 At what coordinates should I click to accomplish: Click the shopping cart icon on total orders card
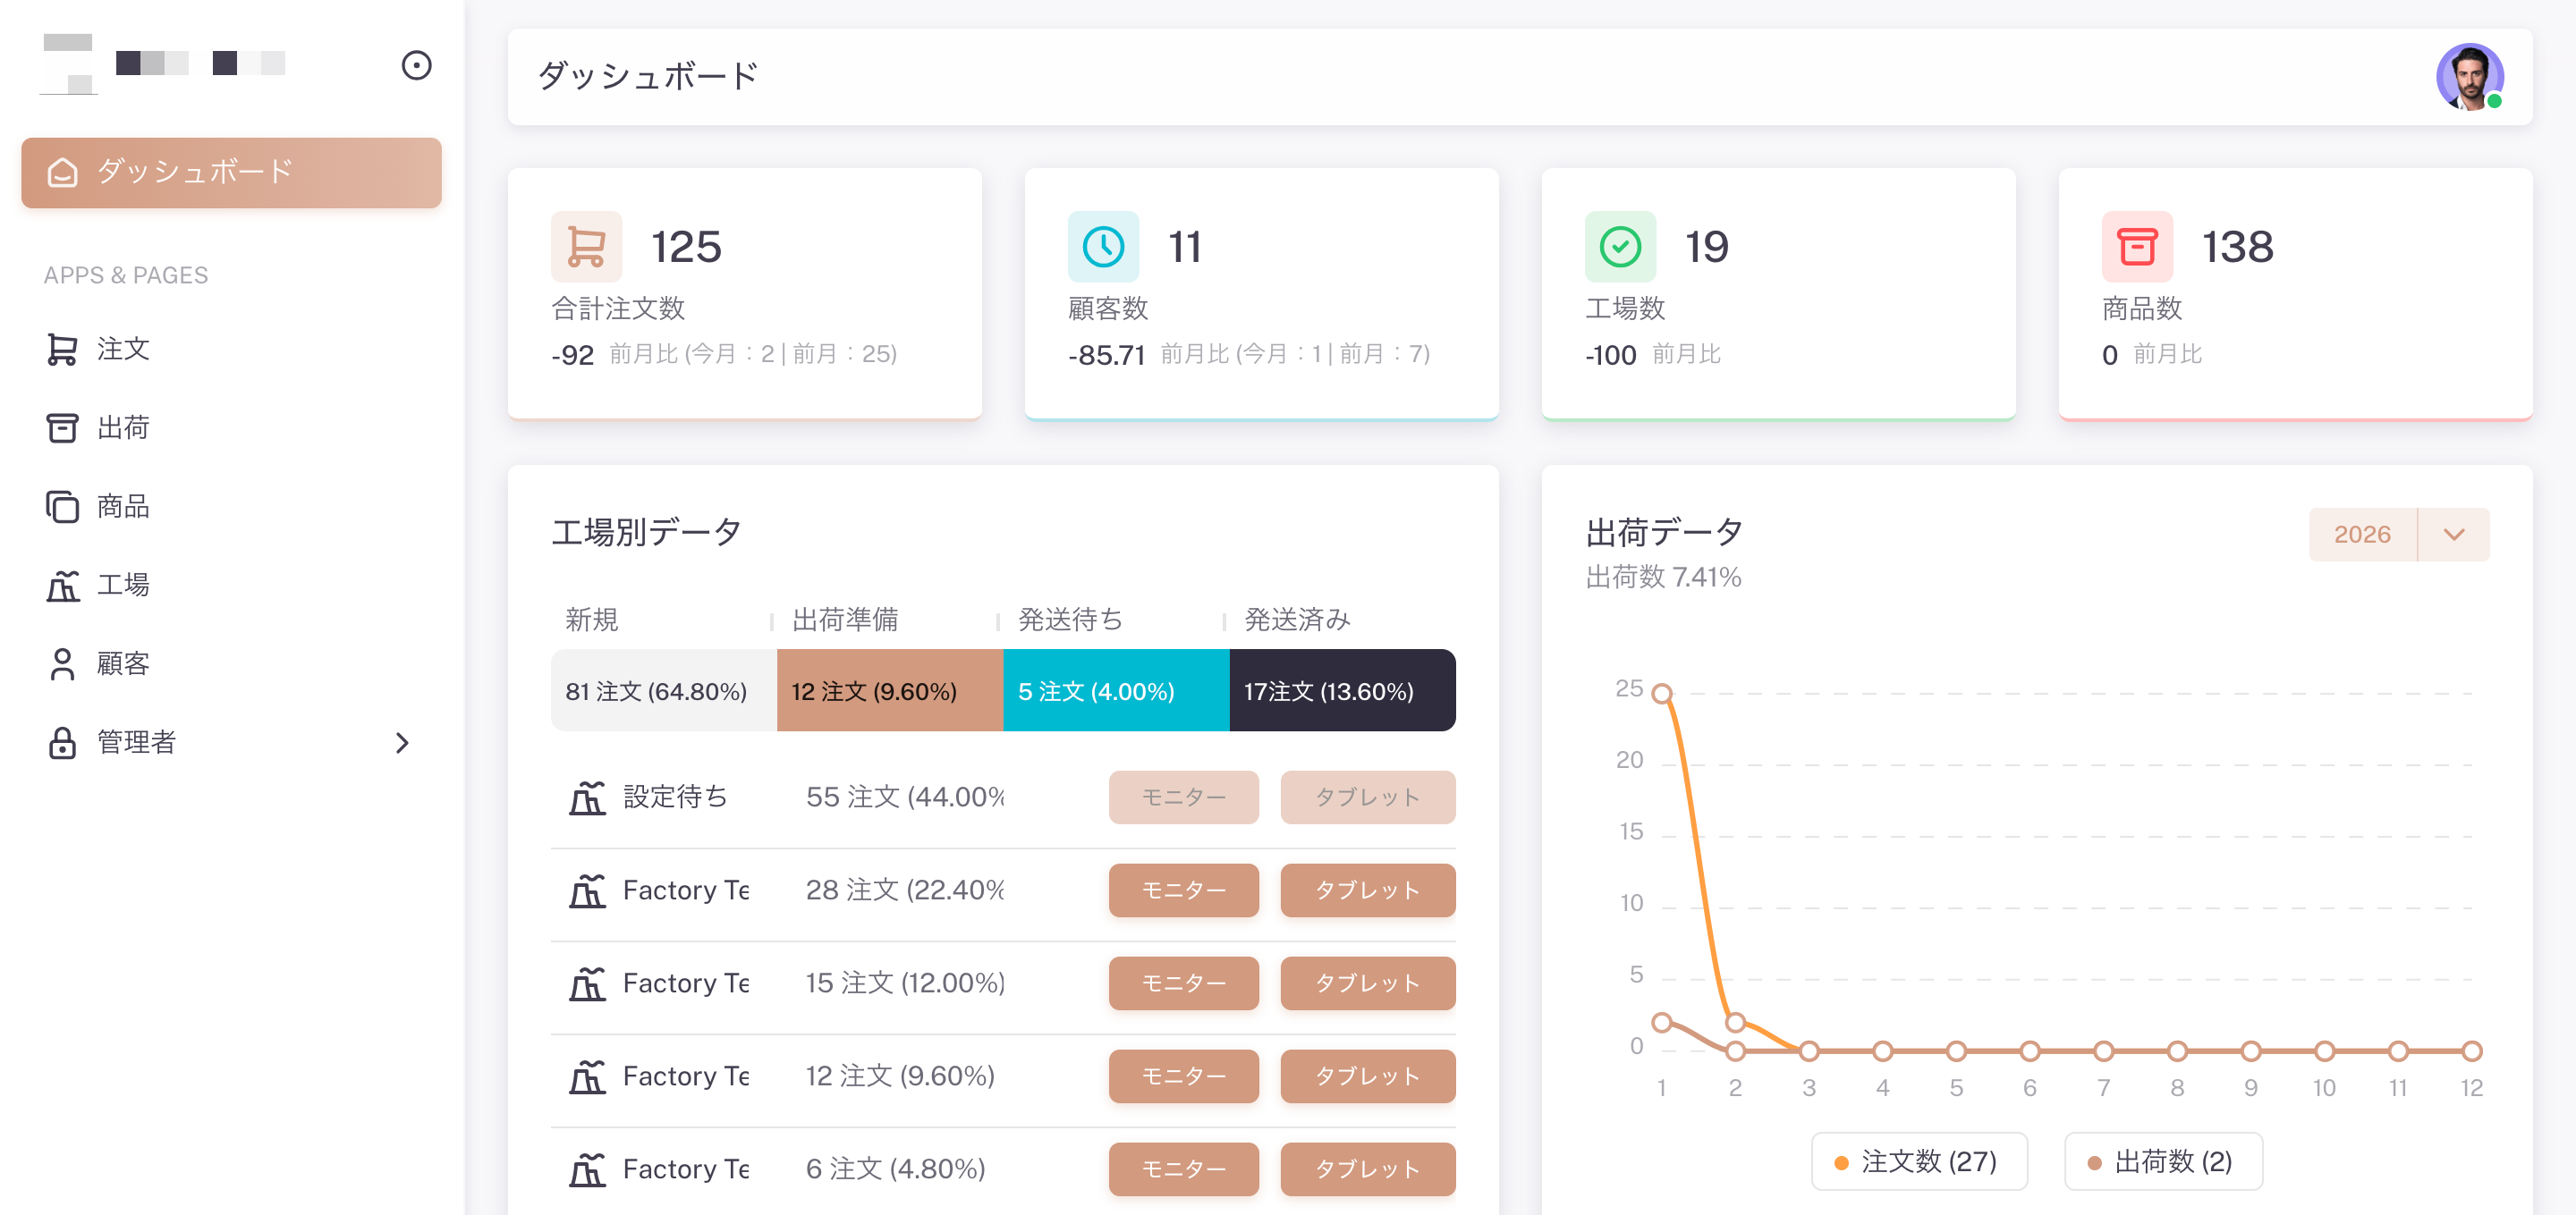pyautogui.click(x=586, y=246)
